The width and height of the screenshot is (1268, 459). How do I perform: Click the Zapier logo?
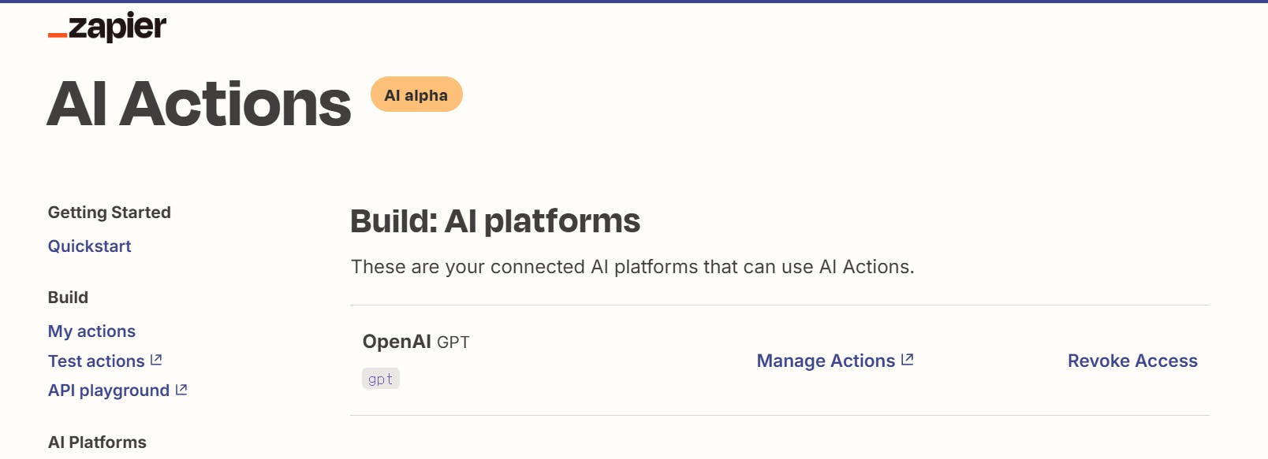(x=107, y=28)
